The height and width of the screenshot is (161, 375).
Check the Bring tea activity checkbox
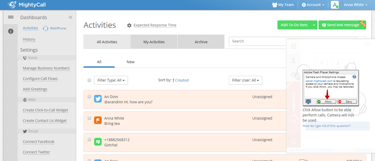[x=89, y=118]
